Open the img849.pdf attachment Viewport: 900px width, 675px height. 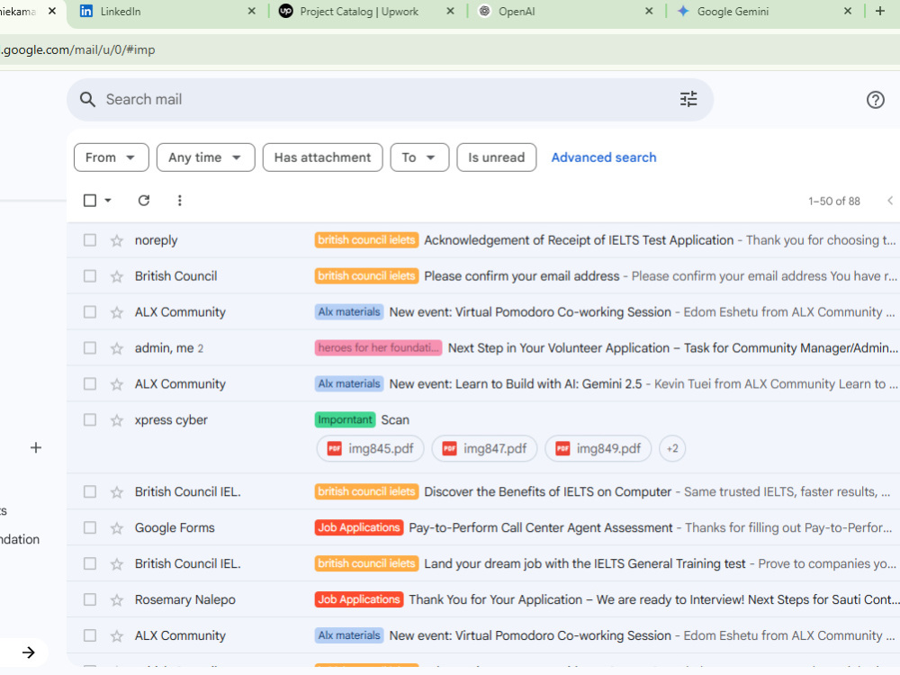598,448
